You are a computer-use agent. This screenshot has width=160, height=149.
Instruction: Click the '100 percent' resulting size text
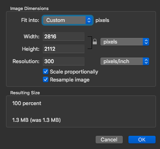point(27,103)
